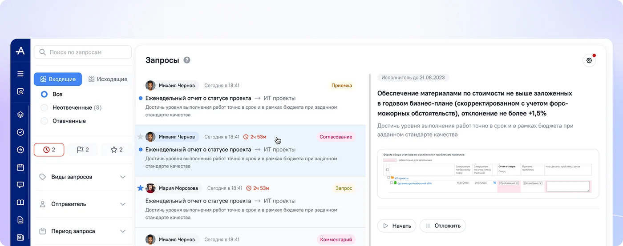The height and width of the screenshot is (246, 623).
Task: Open the calendar icon in the sidebar
Action: pyautogui.click(x=20, y=167)
